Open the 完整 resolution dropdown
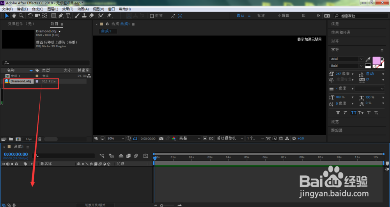The image size is (390, 207). pyautogui.click(x=190, y=139)
